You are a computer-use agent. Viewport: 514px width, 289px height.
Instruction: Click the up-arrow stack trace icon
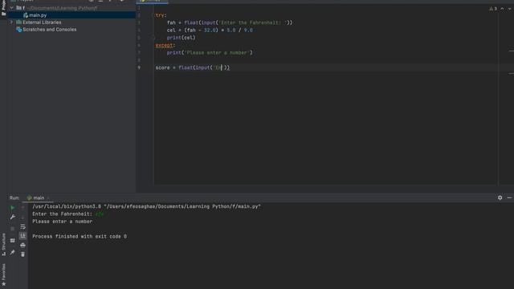(22, 208)
